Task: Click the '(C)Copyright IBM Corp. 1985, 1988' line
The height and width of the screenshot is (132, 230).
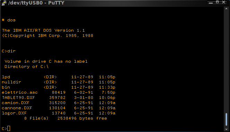Action: coord(47,35)
